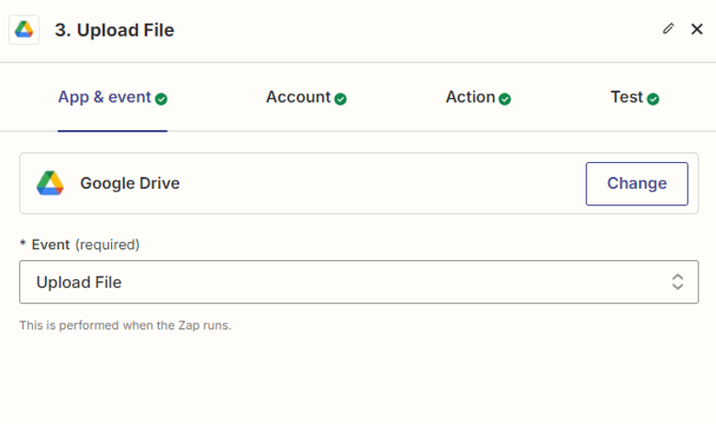
Task: Click the pencil icon to rename the step
Action: pyautogui.click(x=668, y=28)
